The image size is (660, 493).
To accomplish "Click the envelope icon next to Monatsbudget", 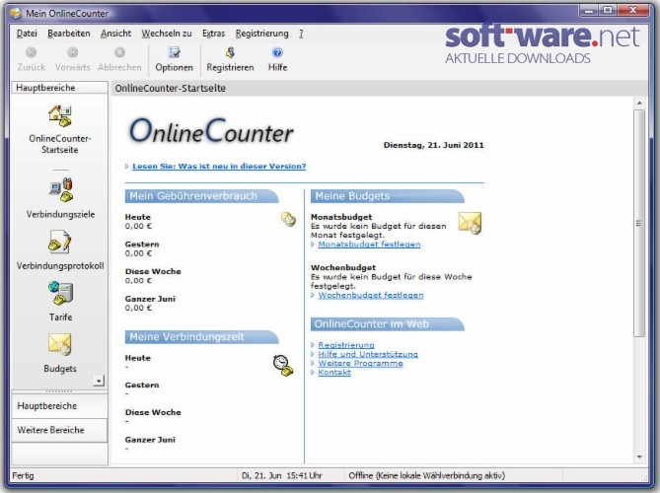I will coord(470,223).
